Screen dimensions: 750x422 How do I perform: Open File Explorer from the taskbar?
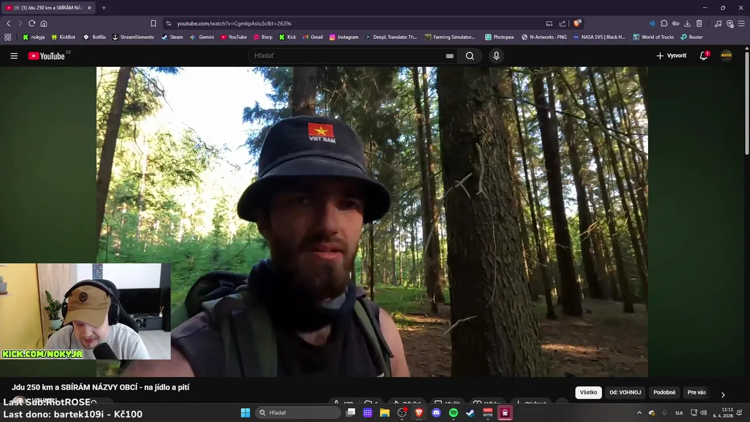tap(384, 413)
